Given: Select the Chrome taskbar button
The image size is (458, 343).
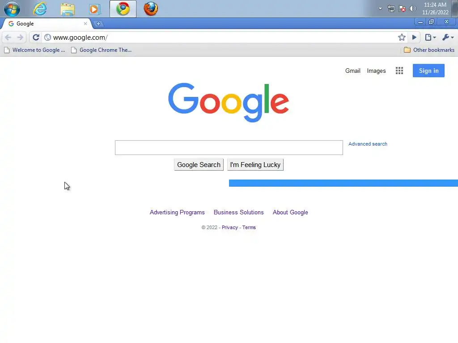Looking at the screenshot, I should pos(123,9).
